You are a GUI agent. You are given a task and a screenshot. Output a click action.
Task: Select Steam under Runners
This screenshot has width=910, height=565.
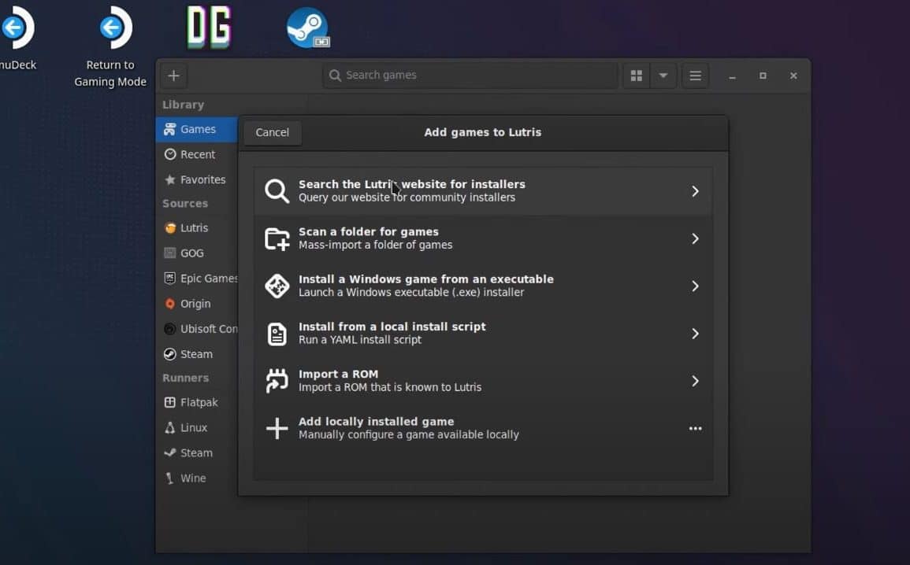(x=197, y=452)
